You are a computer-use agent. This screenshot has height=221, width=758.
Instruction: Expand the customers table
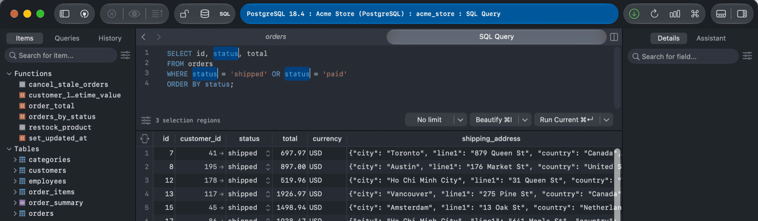[x=15, y=170]
